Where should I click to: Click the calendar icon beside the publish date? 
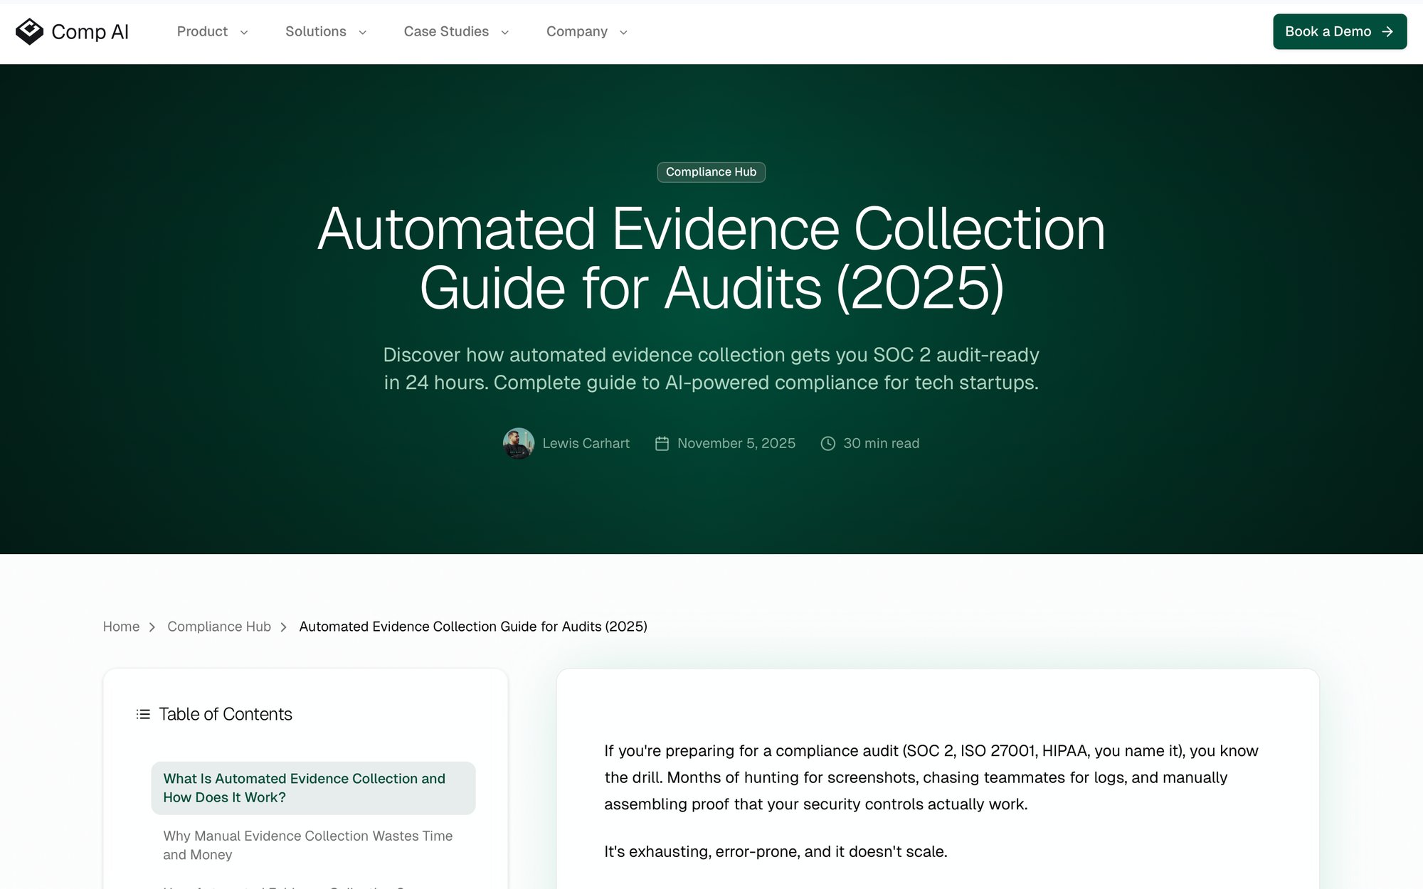tap(662, 442)
